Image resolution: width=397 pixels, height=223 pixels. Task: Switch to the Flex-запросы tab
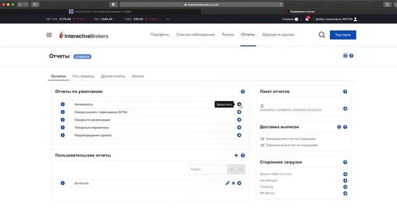83,76
